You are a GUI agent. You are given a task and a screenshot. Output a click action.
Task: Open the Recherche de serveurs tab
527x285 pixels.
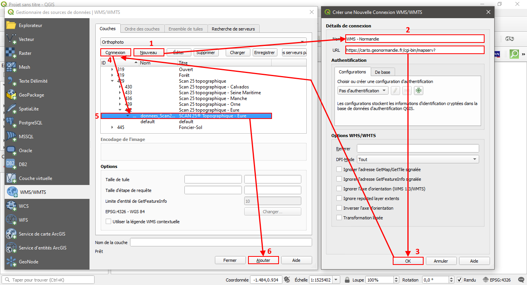point(233,29)
